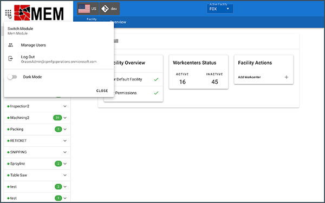The width and height of the screenshot is (325, 203).
Task: Click the inactive workcenters count 45
Action: [214, 82]
